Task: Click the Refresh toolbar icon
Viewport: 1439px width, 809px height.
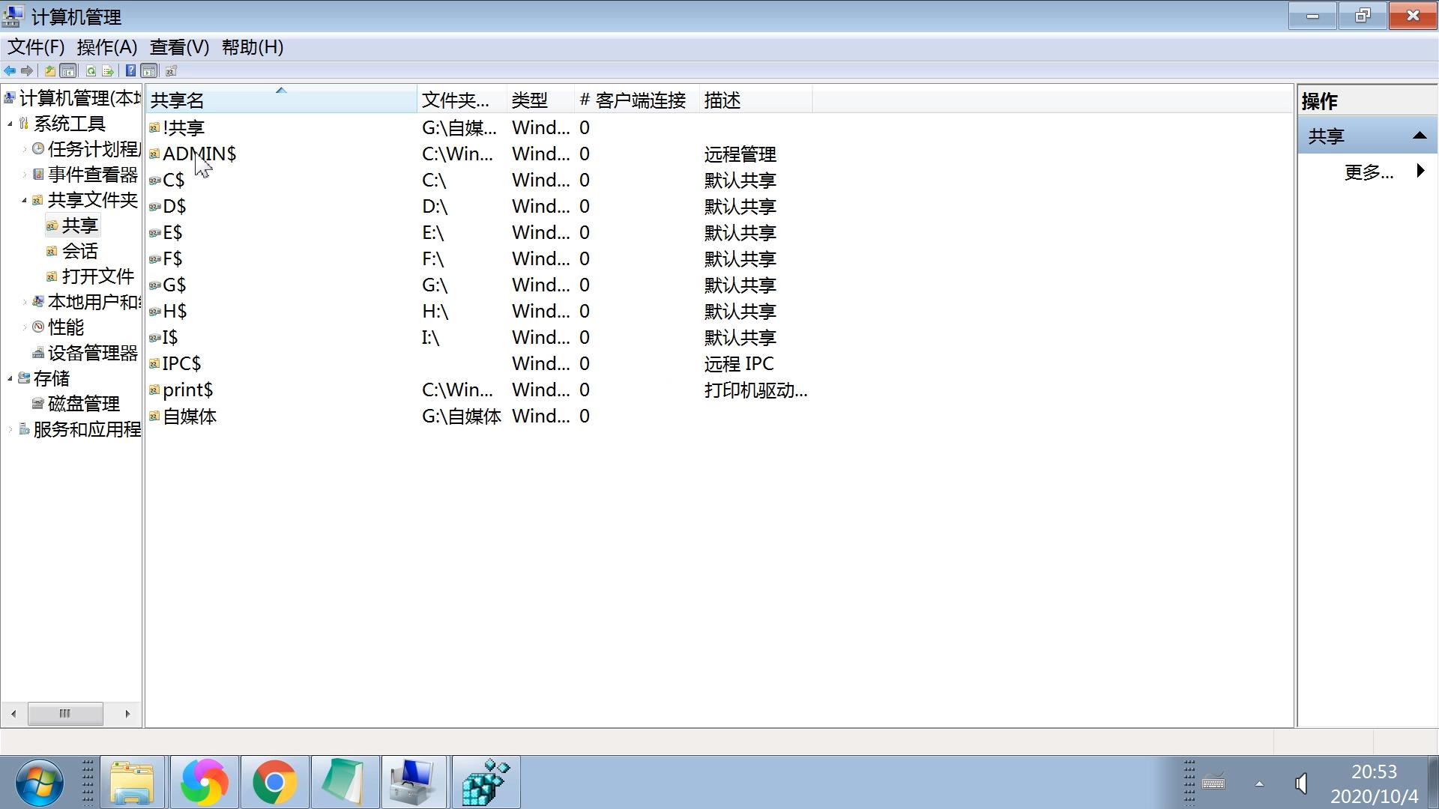Action: (x=91, y=70)
